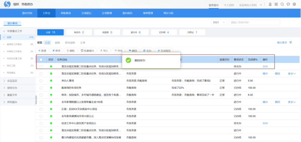Image resolution: width=301 pixels, height=142 pixels.
Task: Open 更多 menu in the 全年新增限额以上 row
Action: click(x=292, y=102)
